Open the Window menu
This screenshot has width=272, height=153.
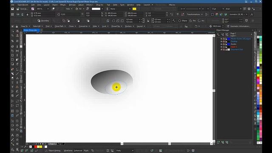130,5
